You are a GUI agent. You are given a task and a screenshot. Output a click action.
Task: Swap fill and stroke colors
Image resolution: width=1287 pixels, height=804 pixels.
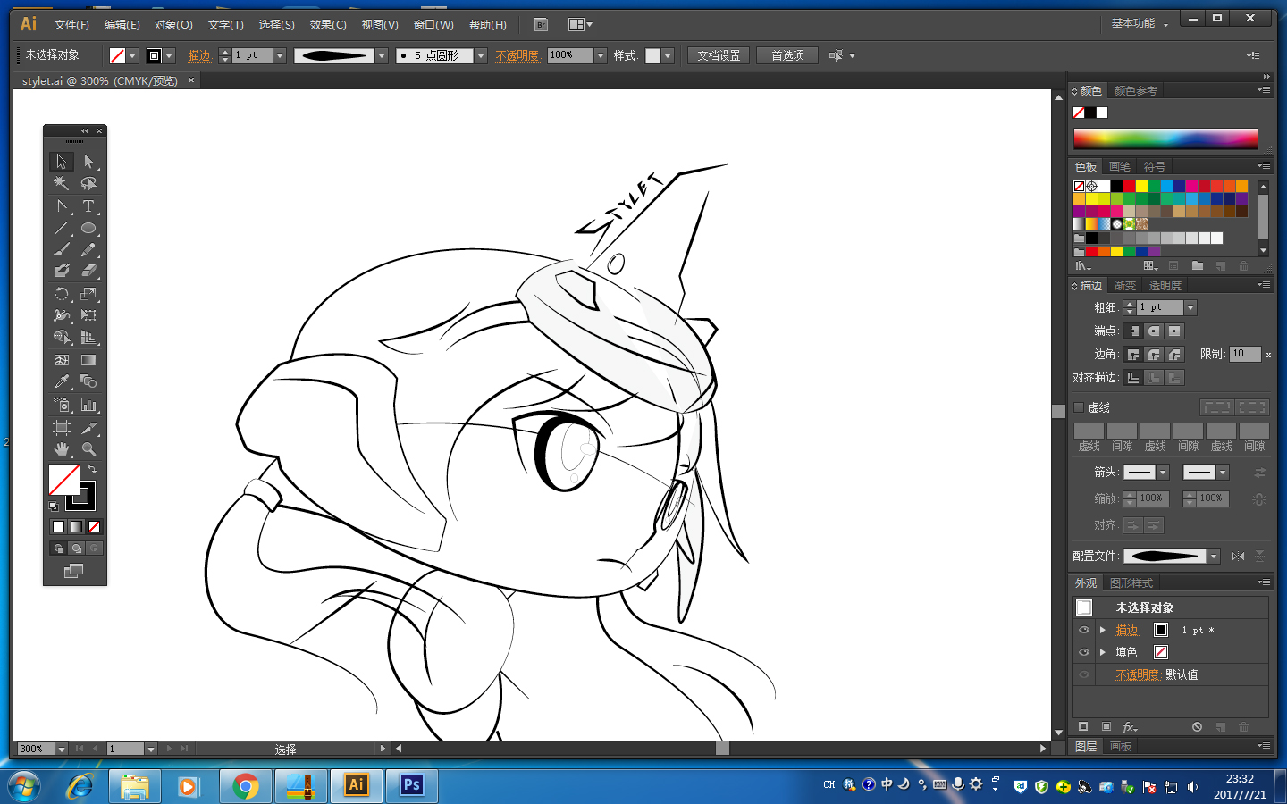92,468
